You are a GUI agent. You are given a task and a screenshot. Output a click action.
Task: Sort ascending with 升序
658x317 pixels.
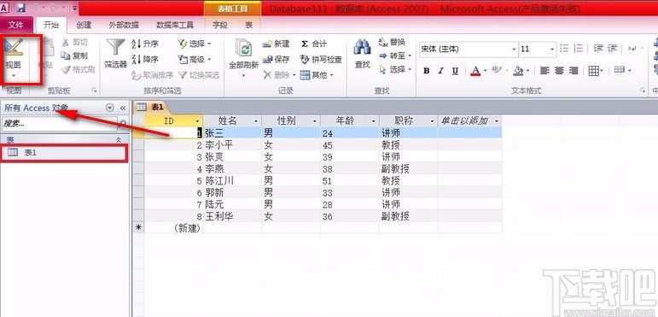[145, 44]
